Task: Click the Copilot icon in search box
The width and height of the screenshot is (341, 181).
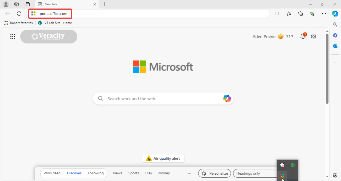Action: pyautogui.click(x=227, y=98)
